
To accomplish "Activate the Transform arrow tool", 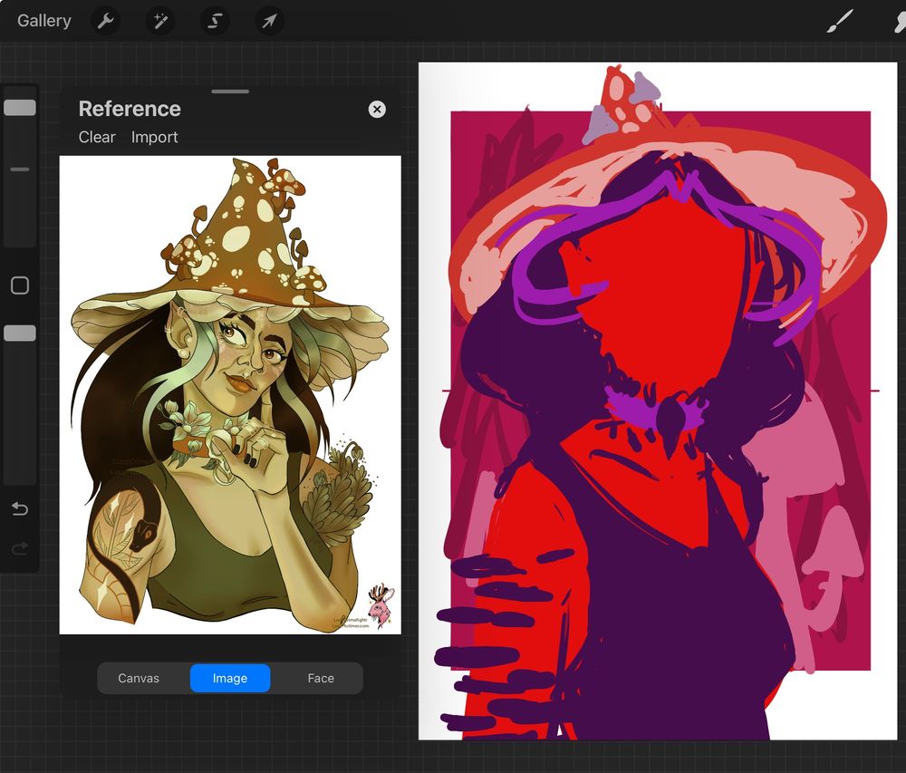I will (269, 20).
